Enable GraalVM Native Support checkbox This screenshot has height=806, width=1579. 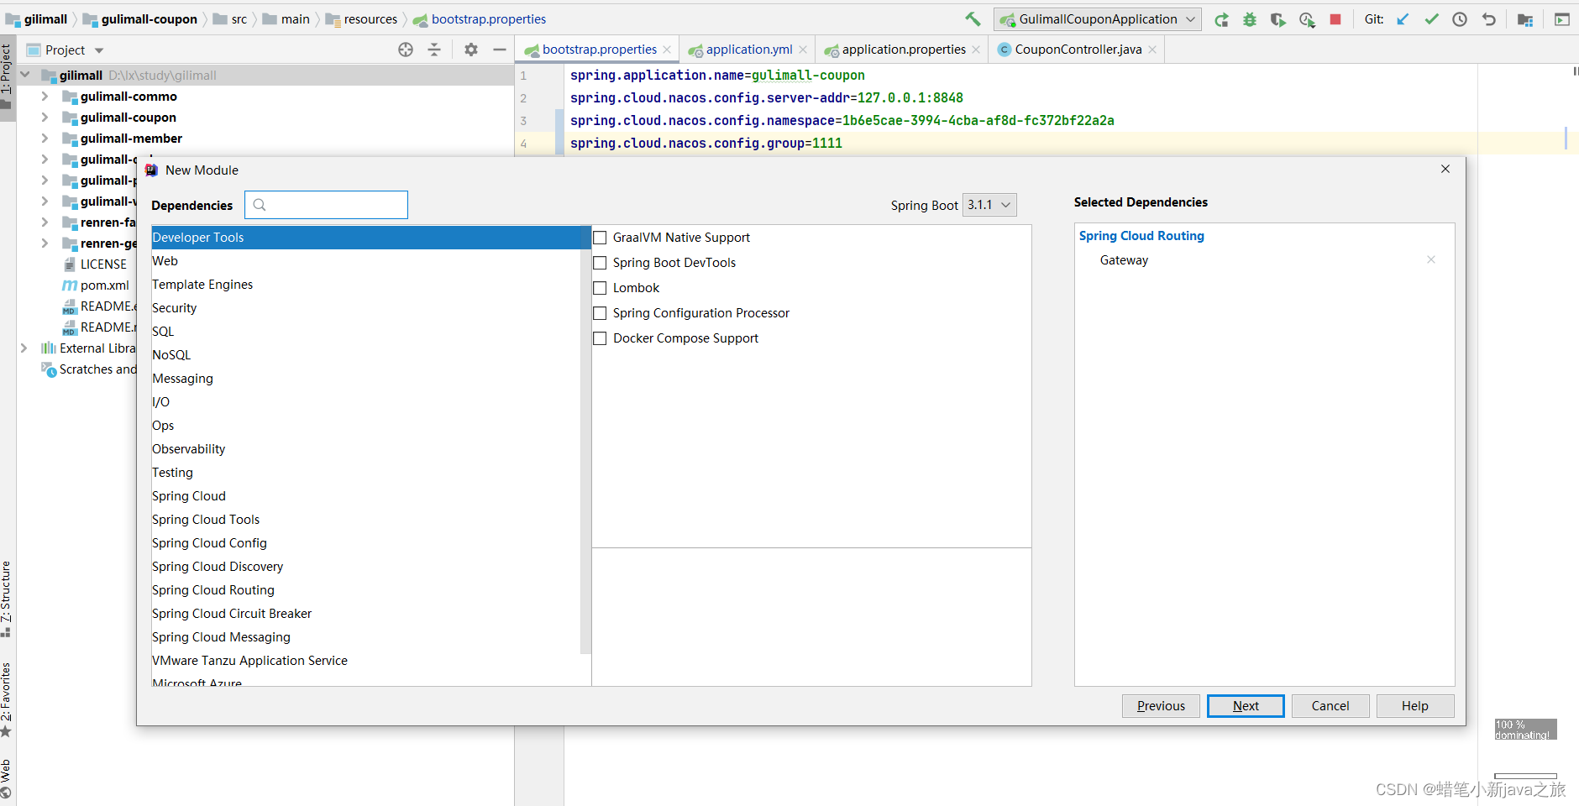point(600,238)
